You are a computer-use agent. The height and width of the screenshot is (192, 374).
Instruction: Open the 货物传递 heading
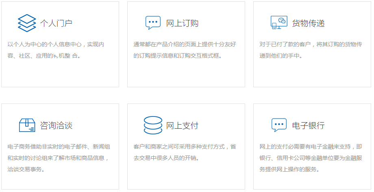click(x=308, y=23)
